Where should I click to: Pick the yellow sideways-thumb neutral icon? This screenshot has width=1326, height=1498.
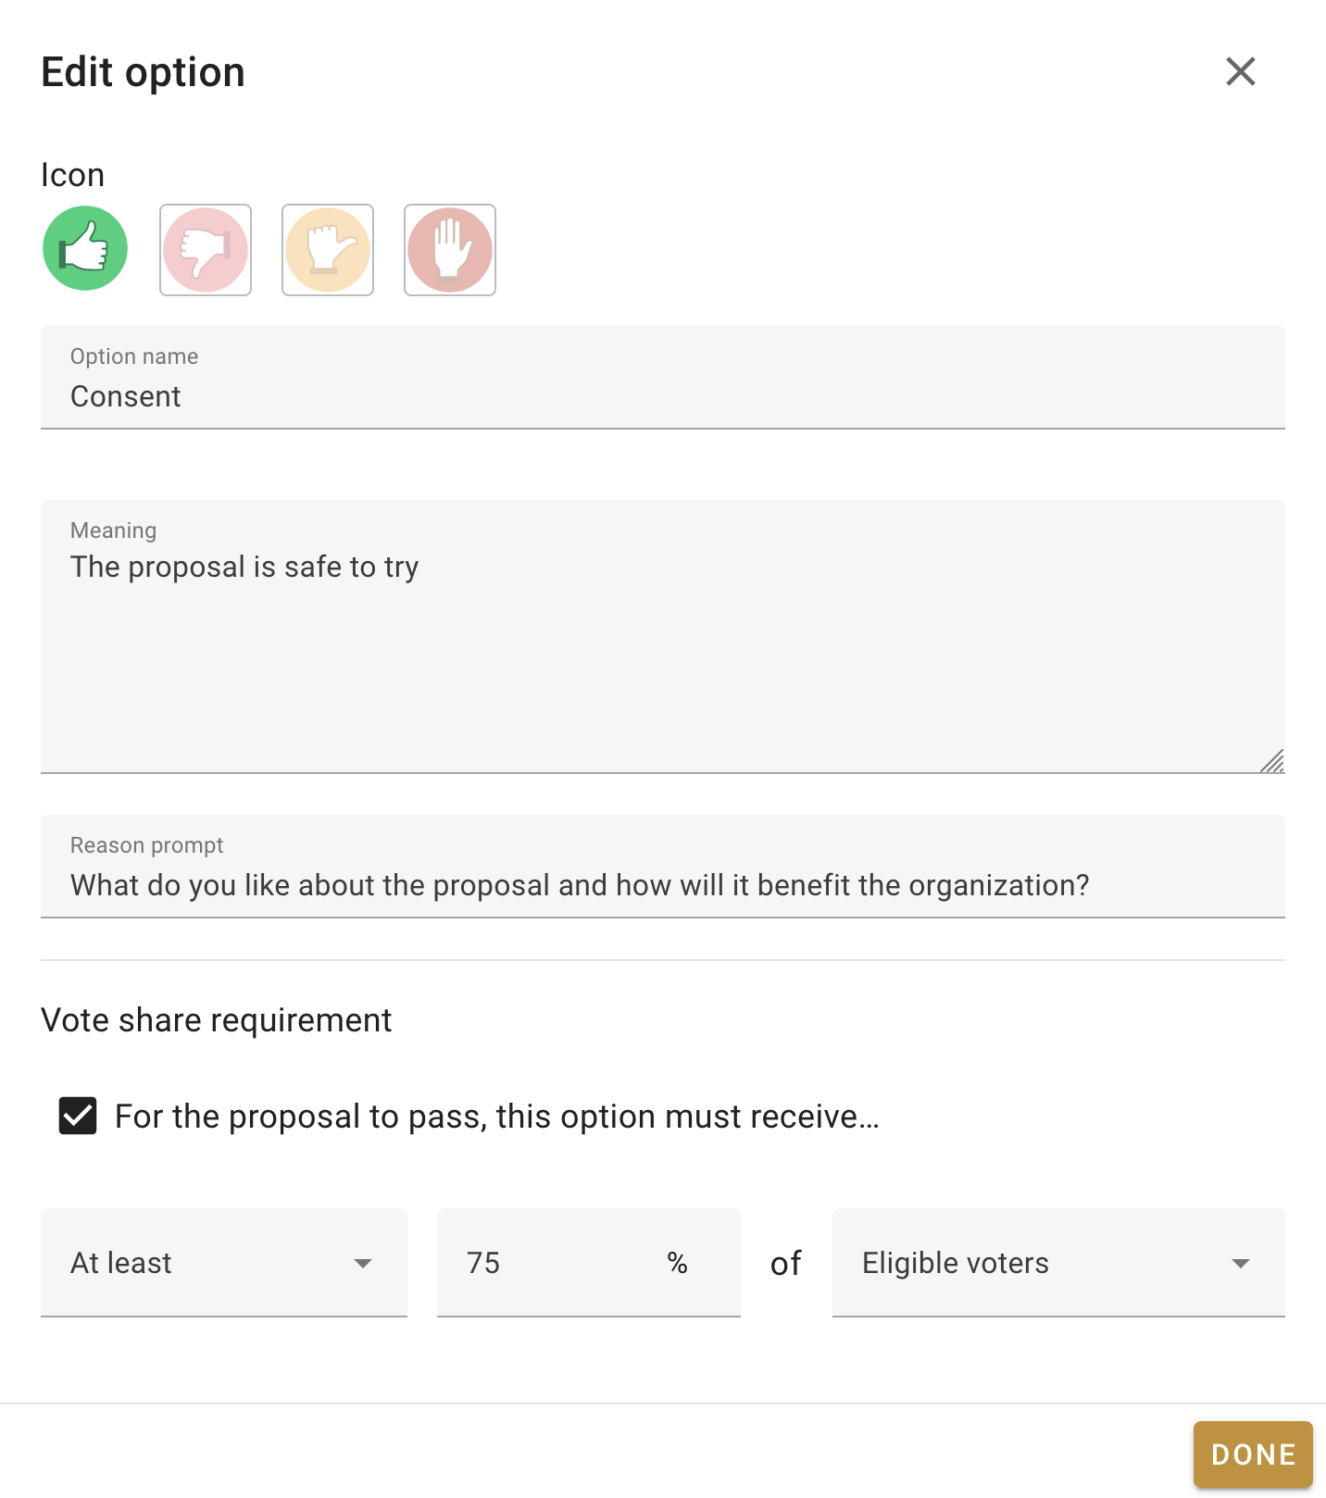tap(328, 249)
